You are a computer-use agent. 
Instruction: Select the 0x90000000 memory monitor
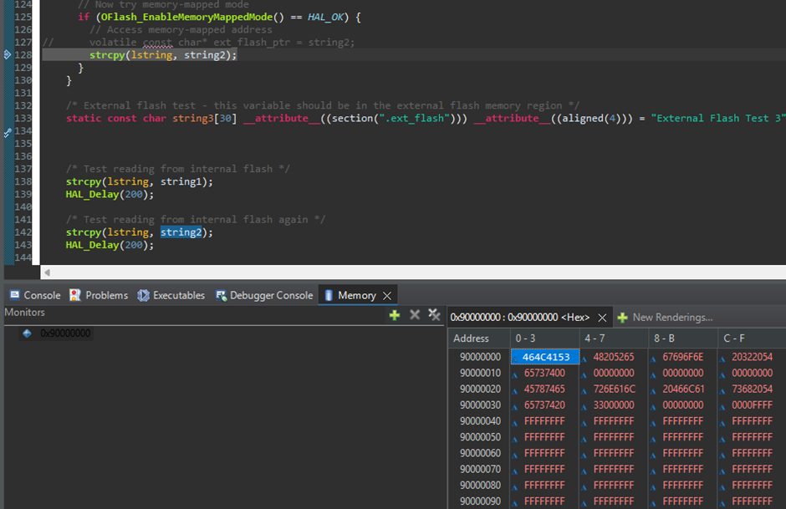tap(65, 333)
